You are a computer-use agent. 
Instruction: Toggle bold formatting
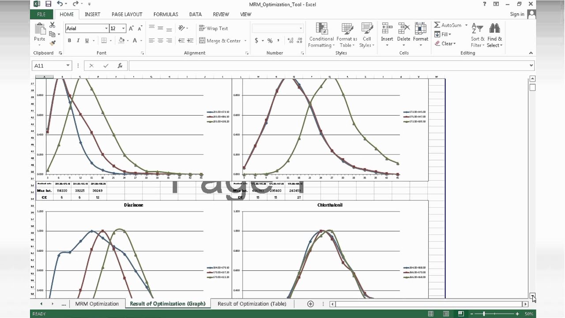click(x=69, y=41)
